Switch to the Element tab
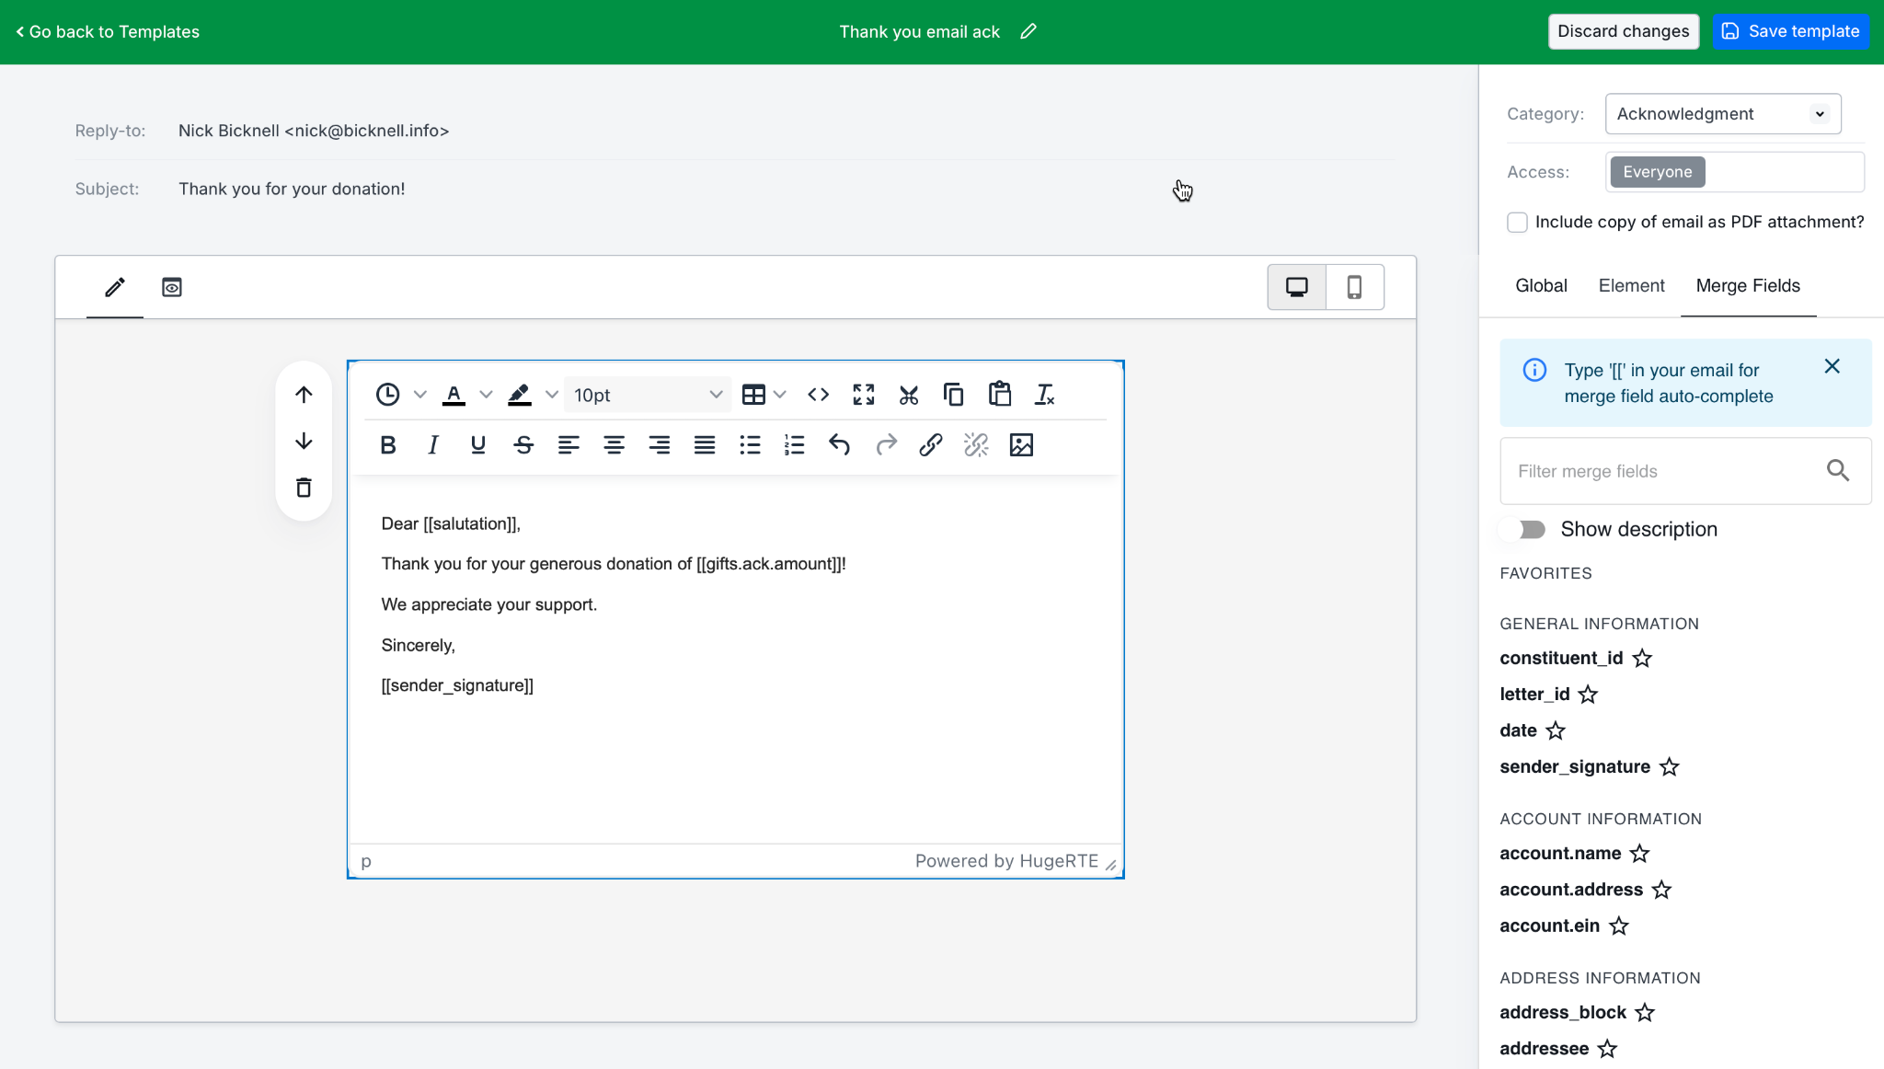1884x1069 pixels. pos(1631,286)
